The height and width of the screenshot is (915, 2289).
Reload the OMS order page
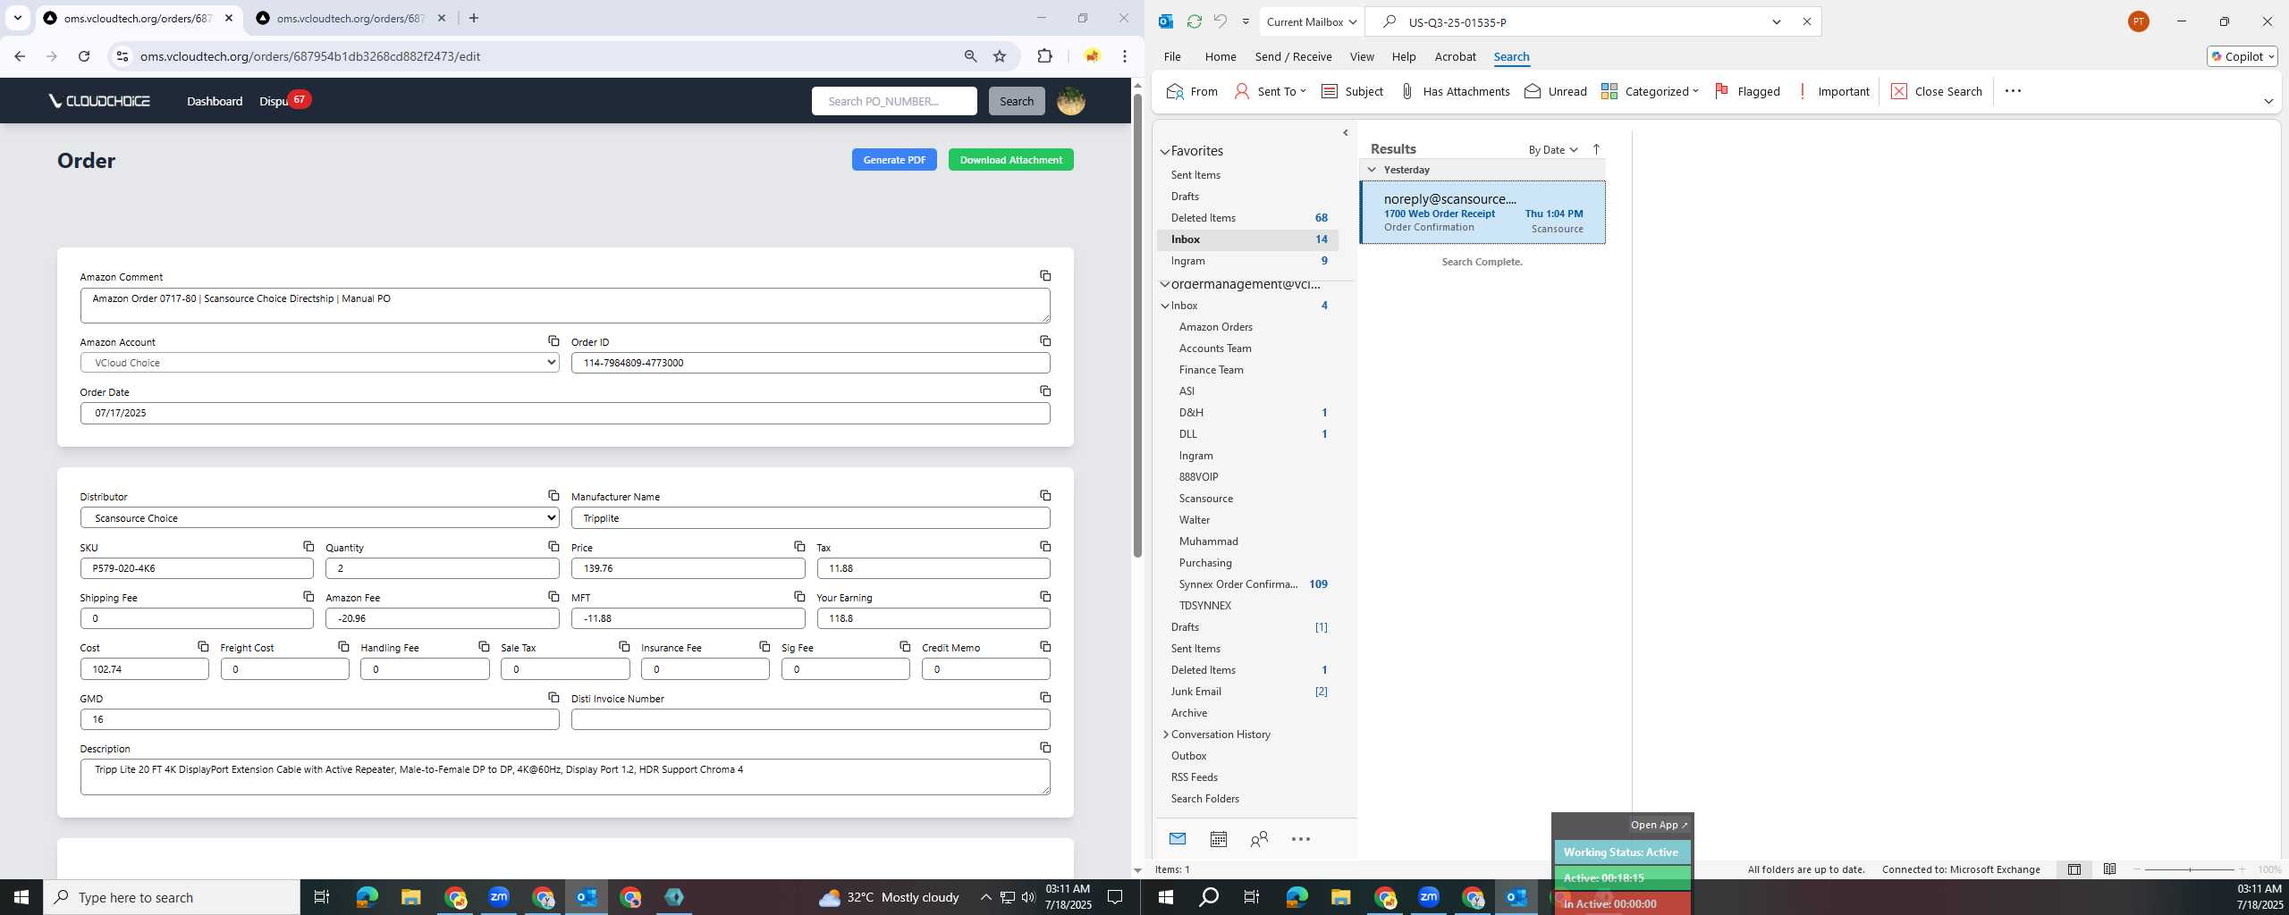pyautogui.click(x=84, y=56)
